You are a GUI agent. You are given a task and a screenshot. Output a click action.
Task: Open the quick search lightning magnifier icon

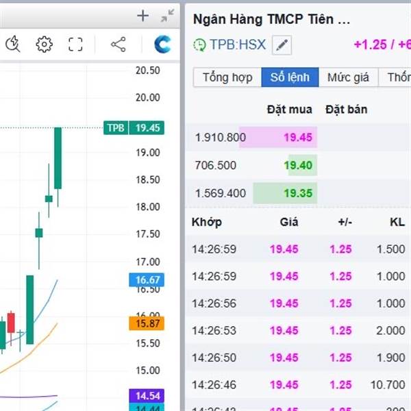point(12,44)
